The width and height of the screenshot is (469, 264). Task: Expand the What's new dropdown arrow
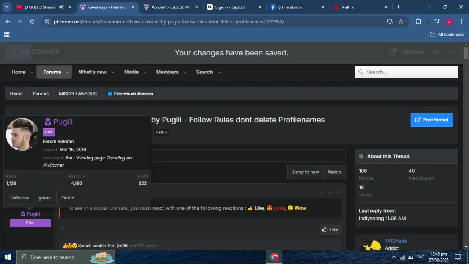pyautogui.click(x=112, y=72)
